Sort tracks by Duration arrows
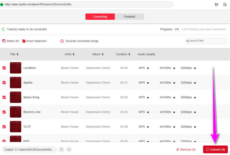Viewport: 230px width, 155px height. point(129,54)
